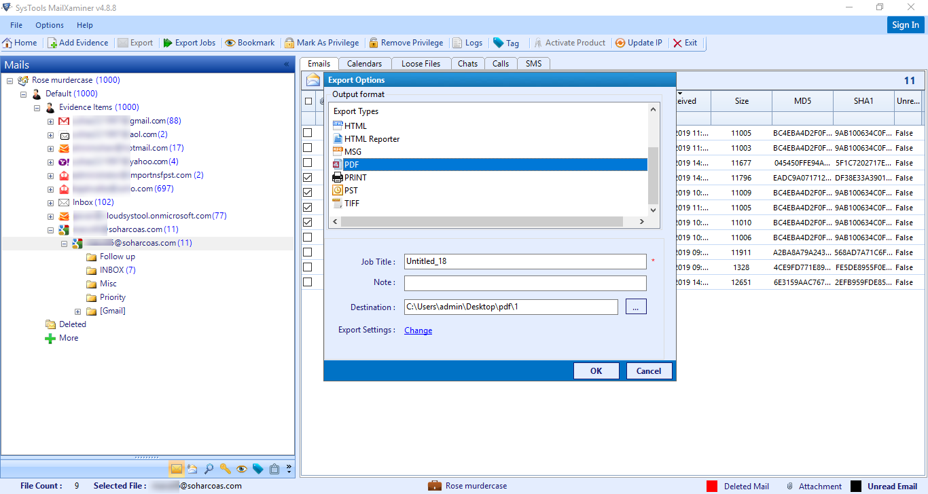
Task: Uncheck the email row with size 11796
Action: [308, 177]
